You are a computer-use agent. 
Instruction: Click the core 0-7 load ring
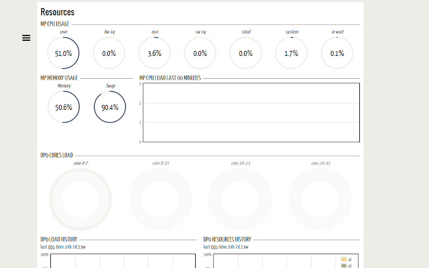80,199
